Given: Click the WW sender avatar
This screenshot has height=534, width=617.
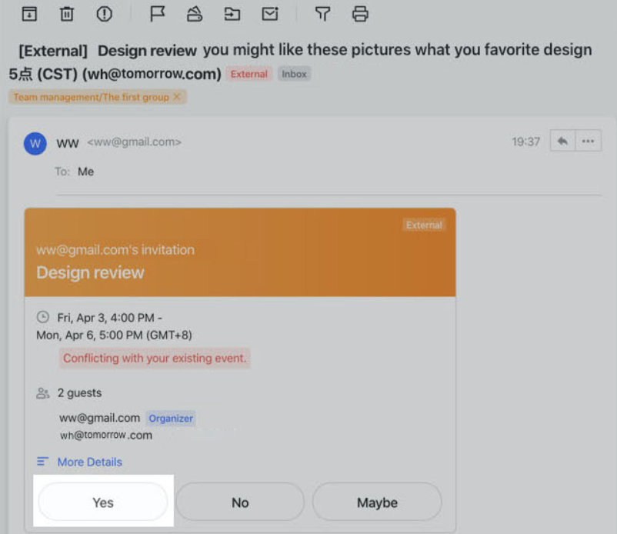Looking at the screenshot, I should click(x=35, y=144).
